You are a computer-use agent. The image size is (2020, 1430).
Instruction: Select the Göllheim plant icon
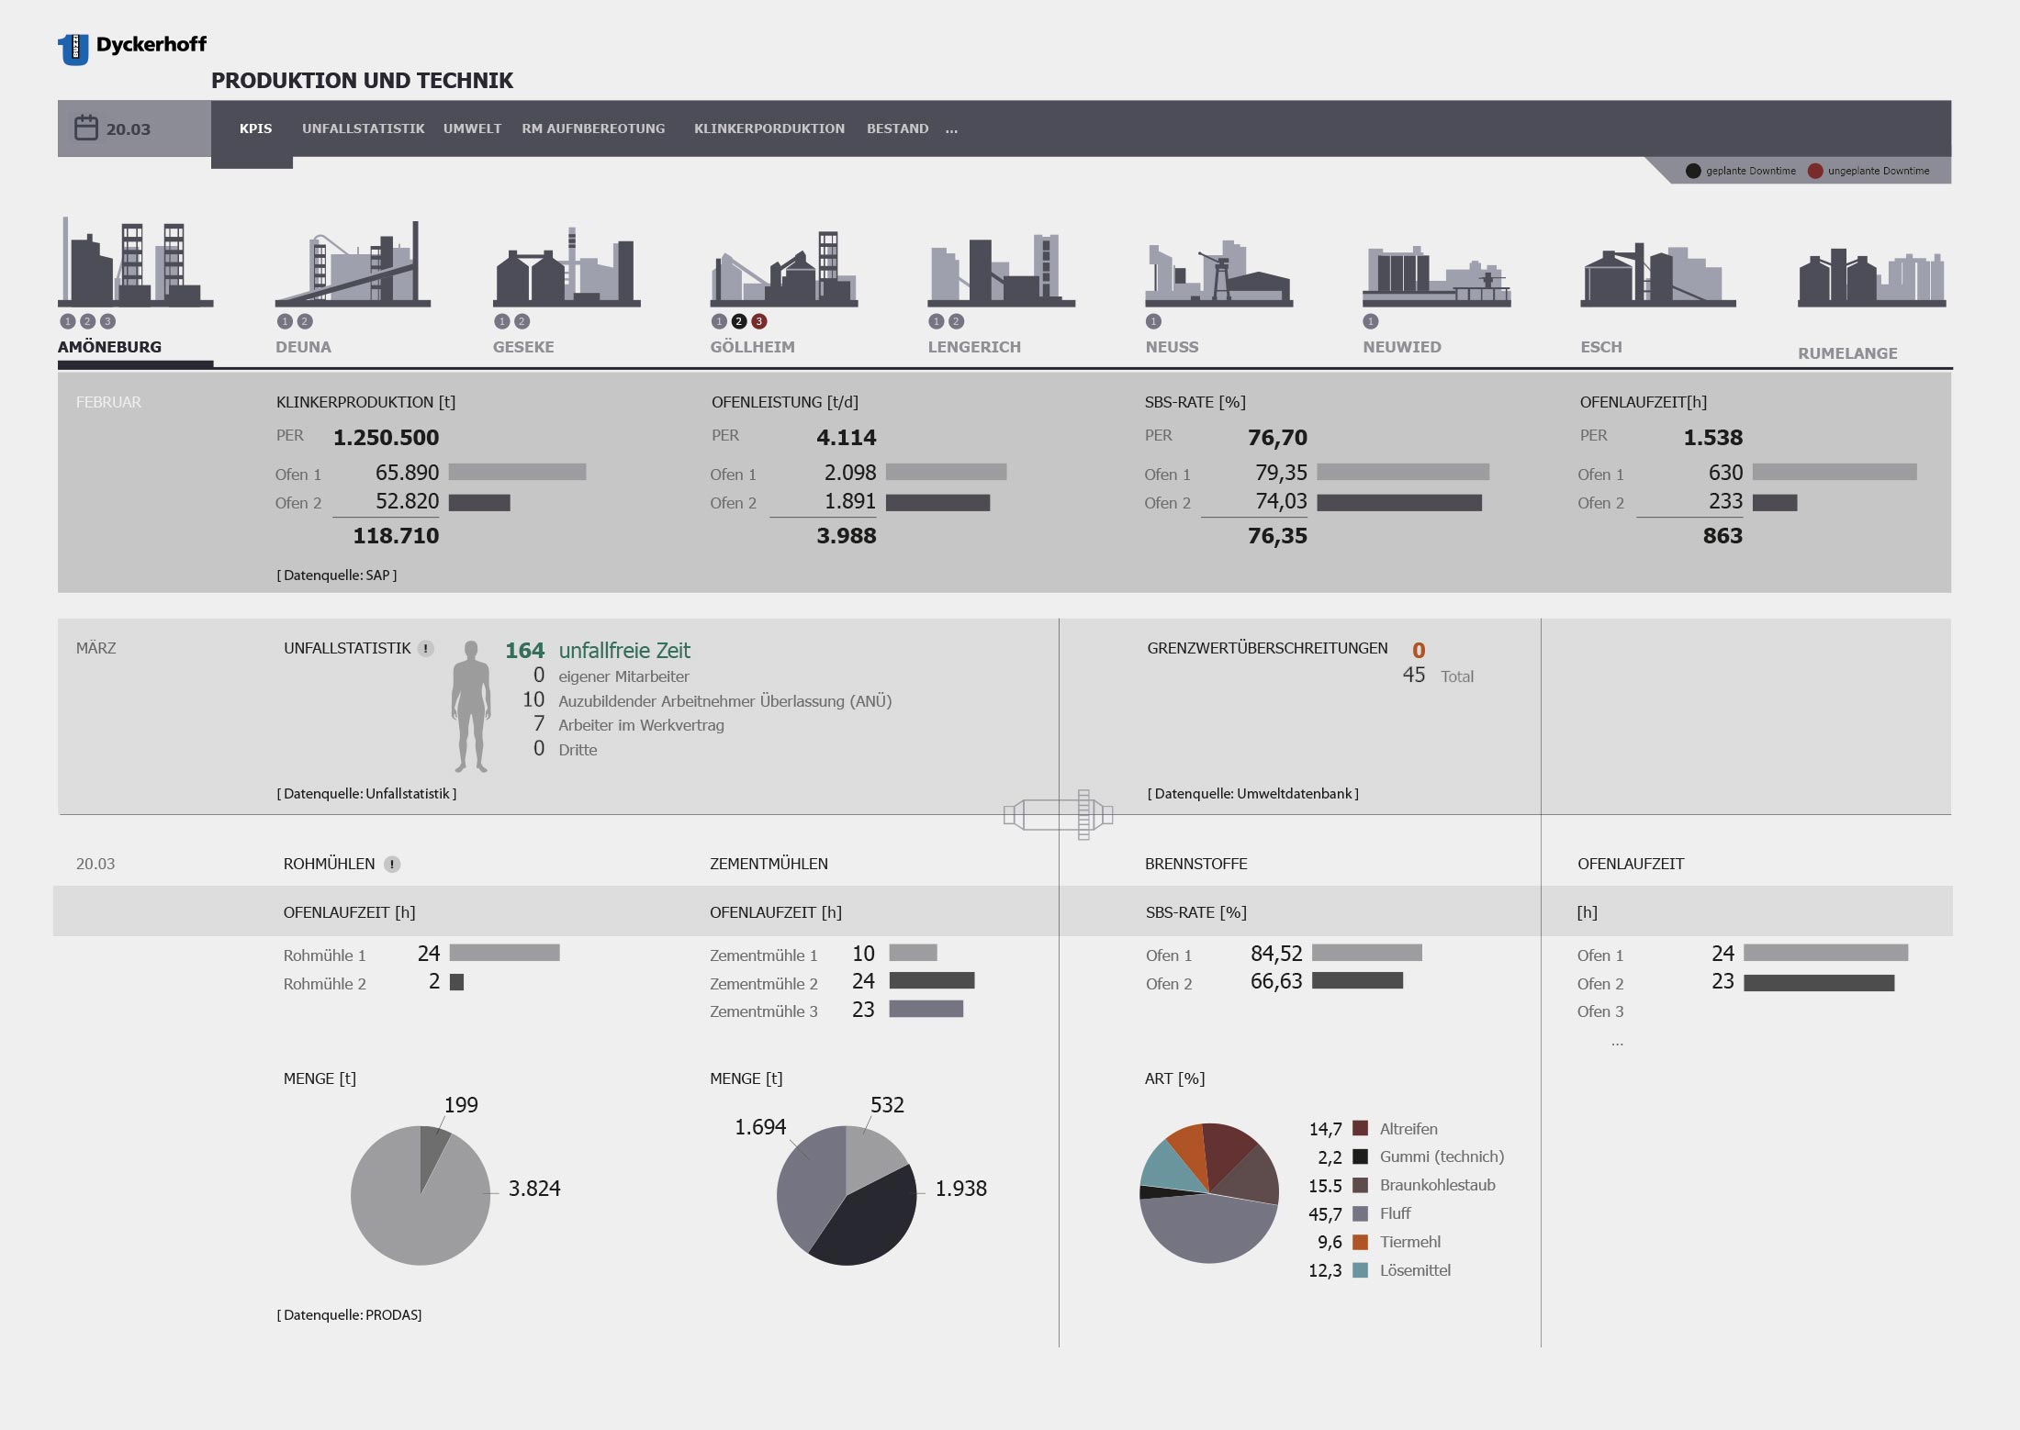[x=784, y=268]
